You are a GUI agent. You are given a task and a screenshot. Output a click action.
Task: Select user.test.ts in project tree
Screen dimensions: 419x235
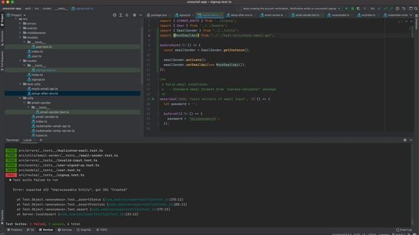[44, 47]
